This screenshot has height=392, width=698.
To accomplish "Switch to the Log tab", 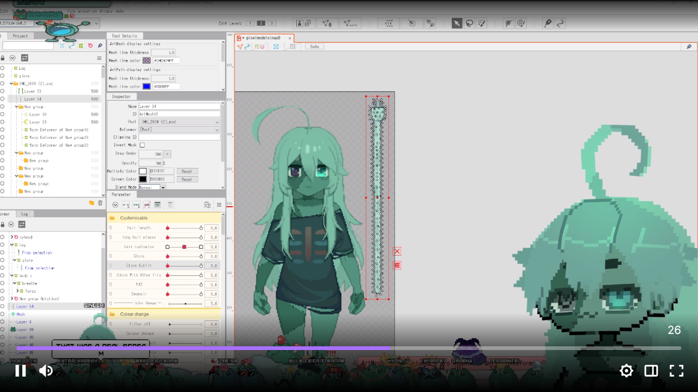I will tap(24, 214).
